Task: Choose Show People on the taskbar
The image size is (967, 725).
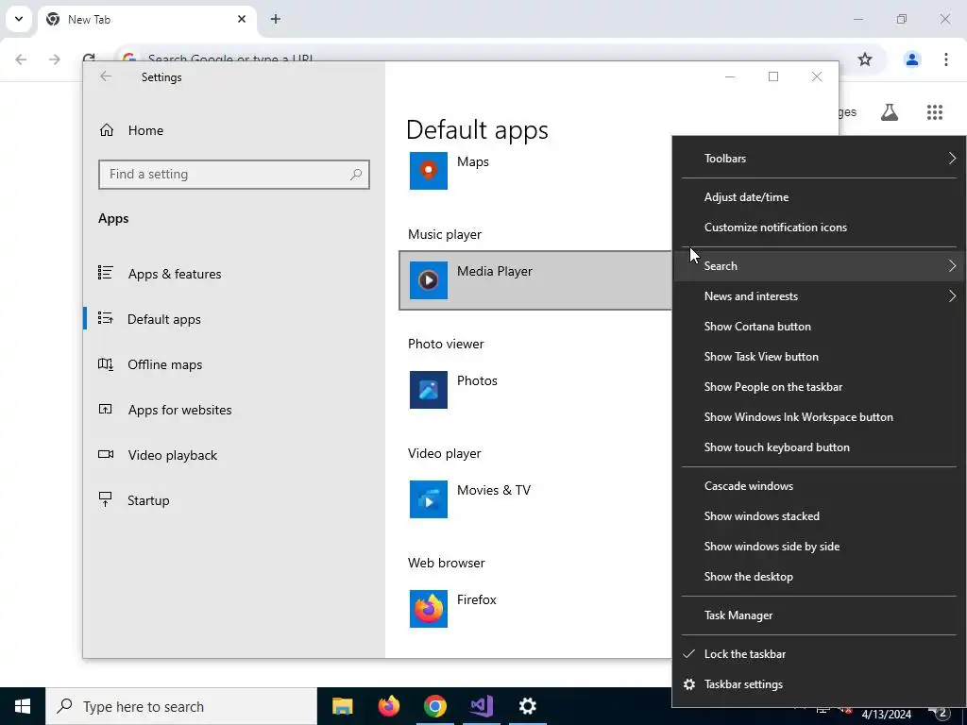Action: click(819, 386)
